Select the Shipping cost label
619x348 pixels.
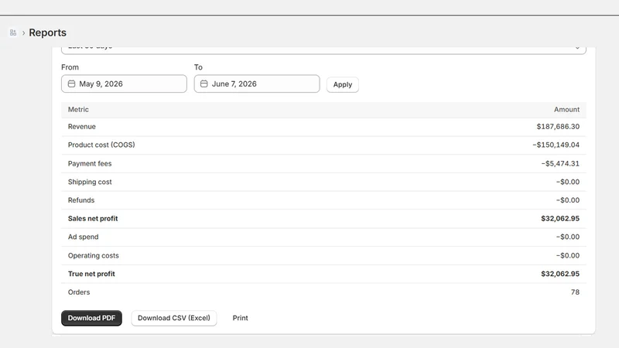90,182
